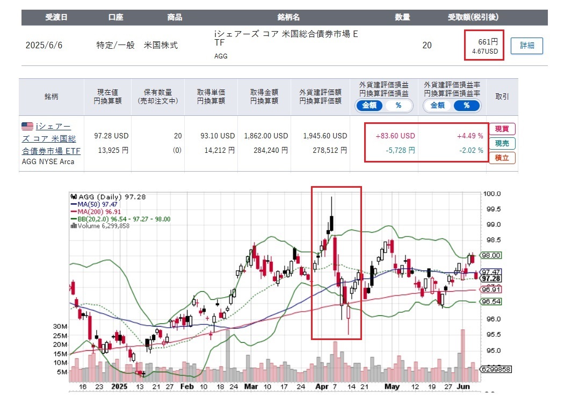The width and height of the screenshot is (572, 406).
Task: Click the 2025 label on the chart axis
Action: click(119, 387)
